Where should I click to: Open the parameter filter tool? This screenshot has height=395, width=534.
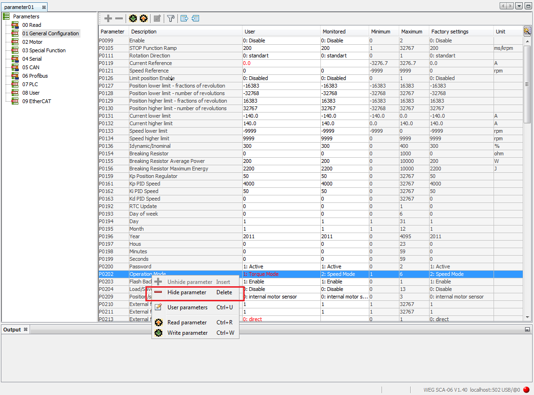[171, 18]
